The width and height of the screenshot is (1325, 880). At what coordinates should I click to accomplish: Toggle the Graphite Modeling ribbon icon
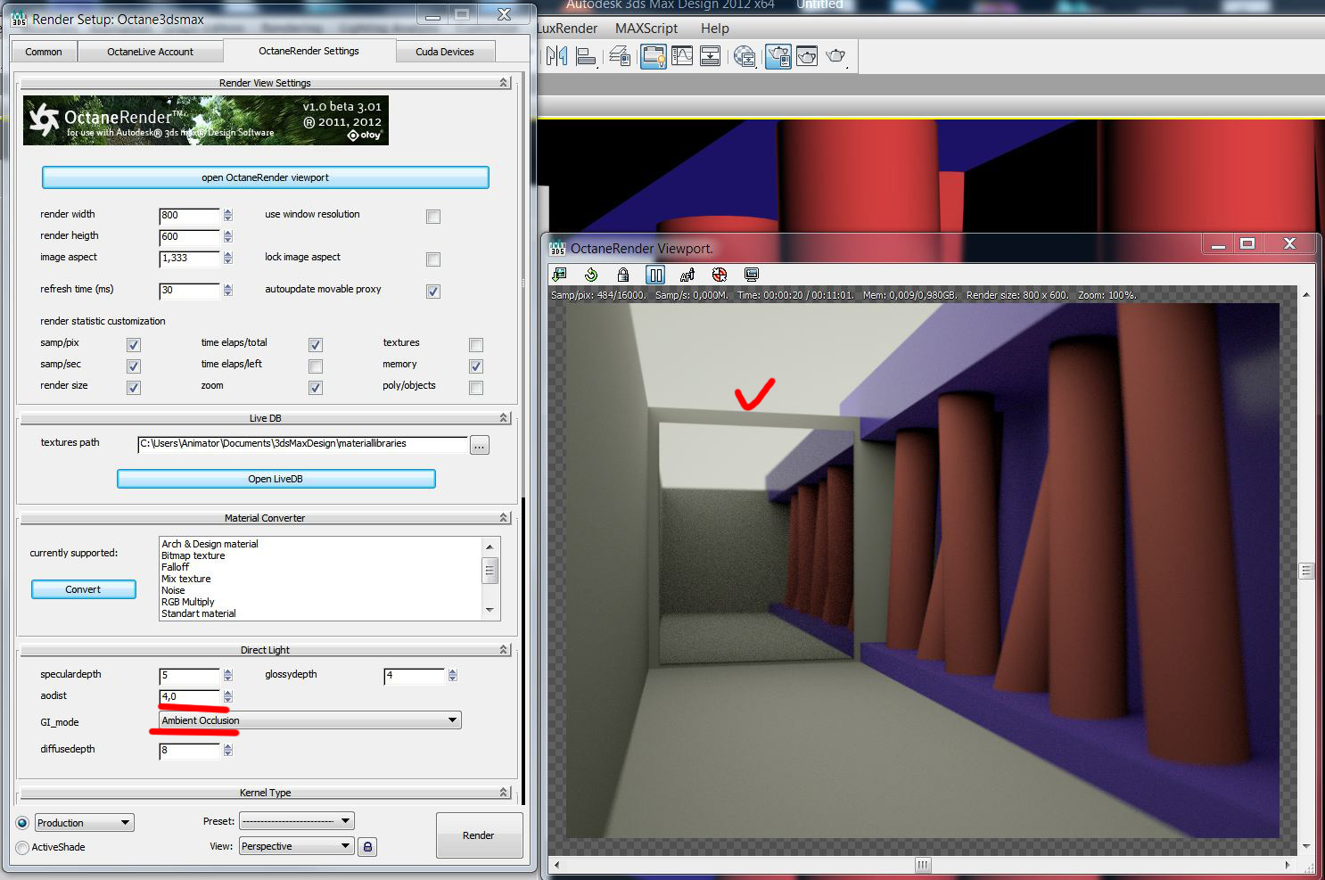click(653, 57)
